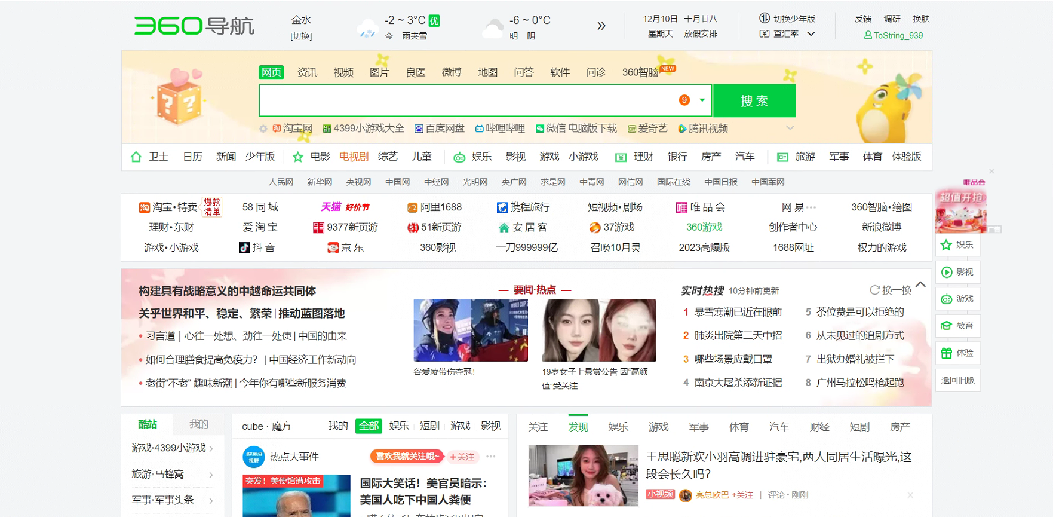Click the green 搜索 button
Viewport: 1053px width, 517px height.
coord(754,100)
